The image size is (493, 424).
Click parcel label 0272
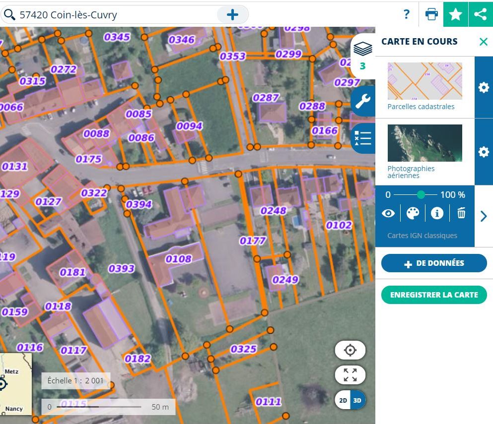pyautogui.click(x=64, y=69)
